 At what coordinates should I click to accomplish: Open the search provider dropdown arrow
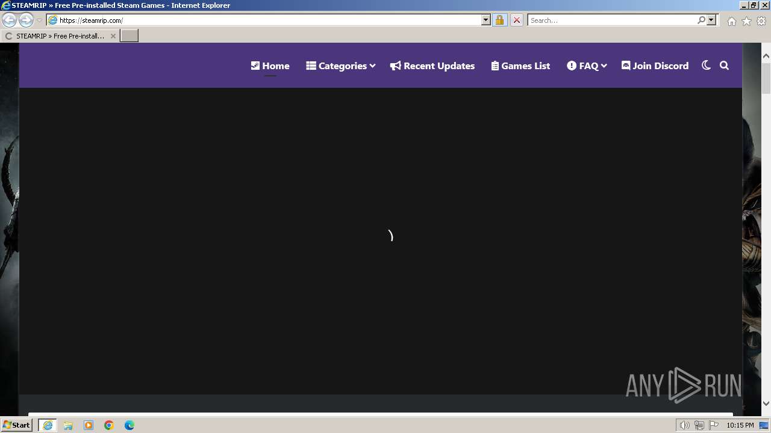coord(711,20)
